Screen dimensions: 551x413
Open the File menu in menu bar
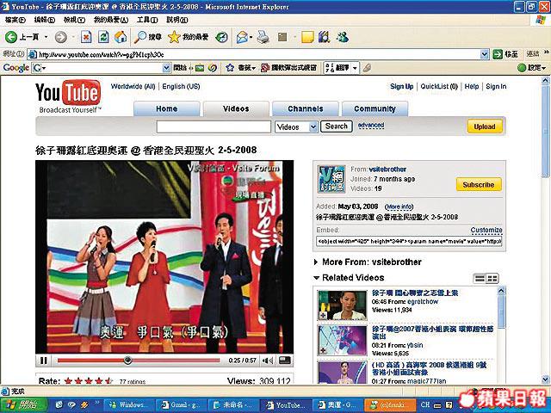click(15, 20)
